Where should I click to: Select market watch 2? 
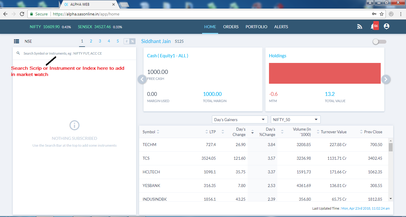pyautogui.click(x=91, y=41)
